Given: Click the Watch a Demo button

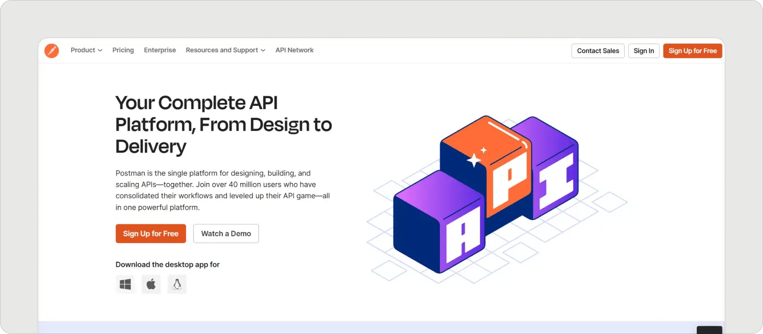Looking at the screenshot, I should 226,233.
